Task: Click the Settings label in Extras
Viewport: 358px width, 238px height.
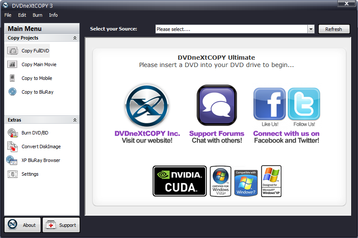Action: tap(30, 174)
